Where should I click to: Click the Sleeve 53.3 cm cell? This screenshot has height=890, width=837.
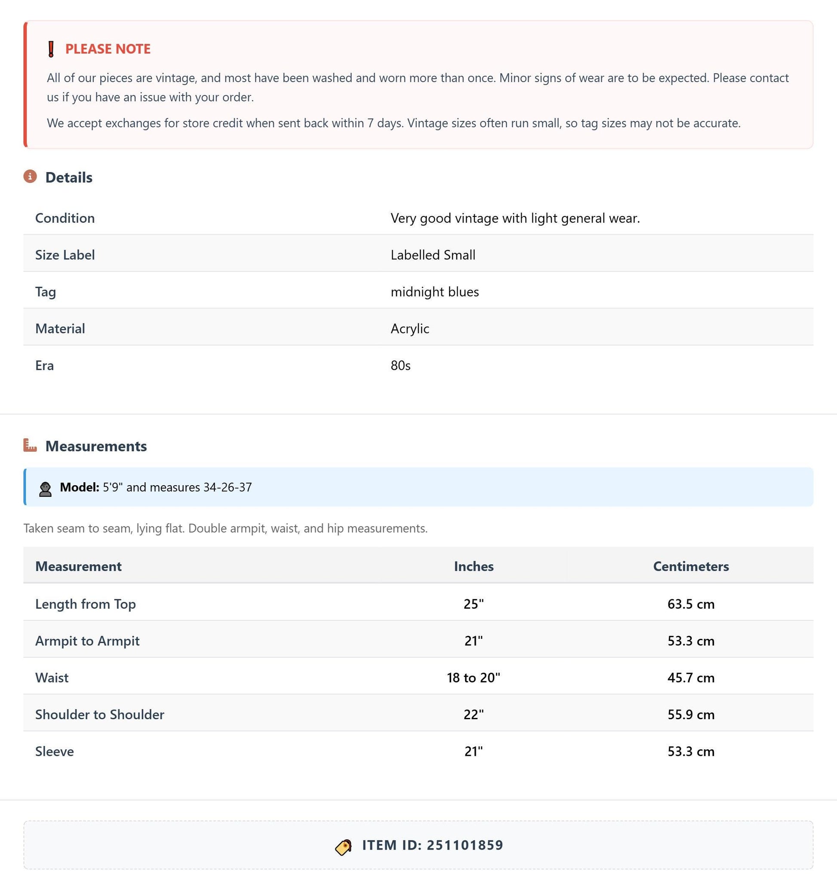691,751
